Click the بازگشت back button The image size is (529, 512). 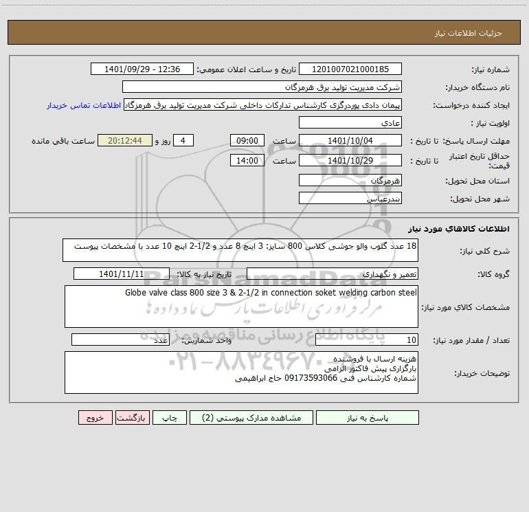click(132, 418)
